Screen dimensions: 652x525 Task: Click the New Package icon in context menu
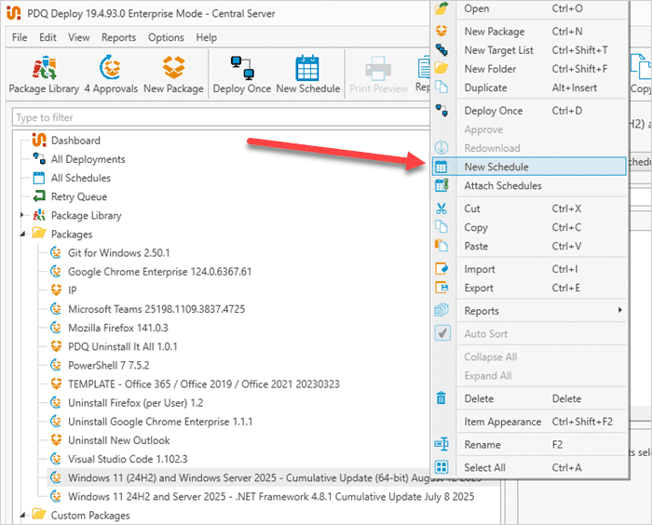click(x=441, y=31)
